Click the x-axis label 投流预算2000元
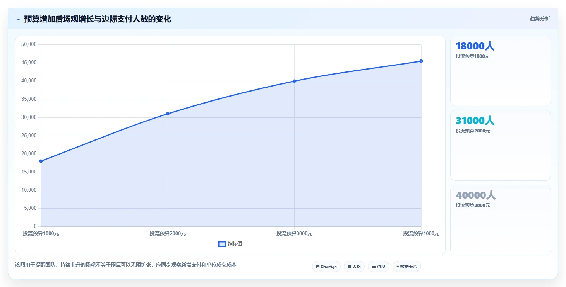This screenshot has width=566, height=287. point(168,234)
